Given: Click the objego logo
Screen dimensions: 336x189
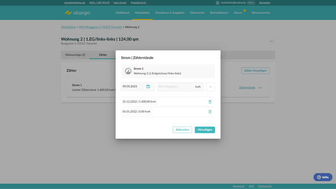Looking at the screenshot, I should click(x=77, y=13).
